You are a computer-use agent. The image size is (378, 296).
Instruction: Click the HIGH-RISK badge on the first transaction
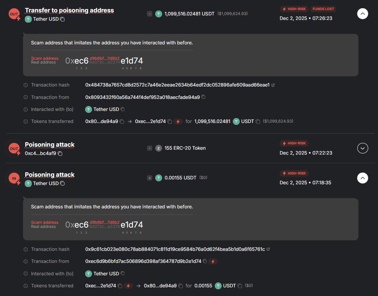[x=294, y=9]
